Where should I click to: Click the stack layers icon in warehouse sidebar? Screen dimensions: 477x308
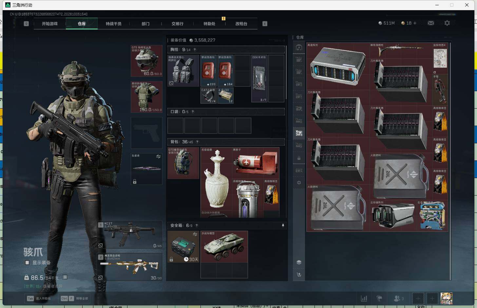click(299, 262)
